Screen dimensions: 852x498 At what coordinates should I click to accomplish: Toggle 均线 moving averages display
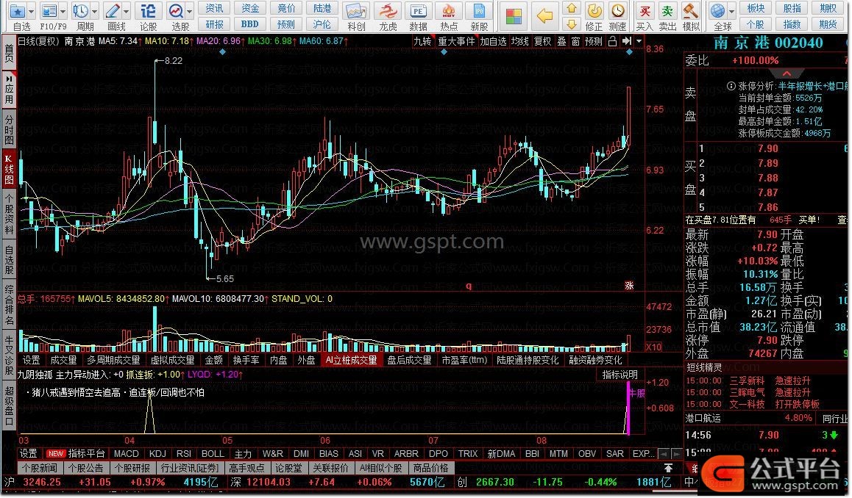tap(520, 41)
